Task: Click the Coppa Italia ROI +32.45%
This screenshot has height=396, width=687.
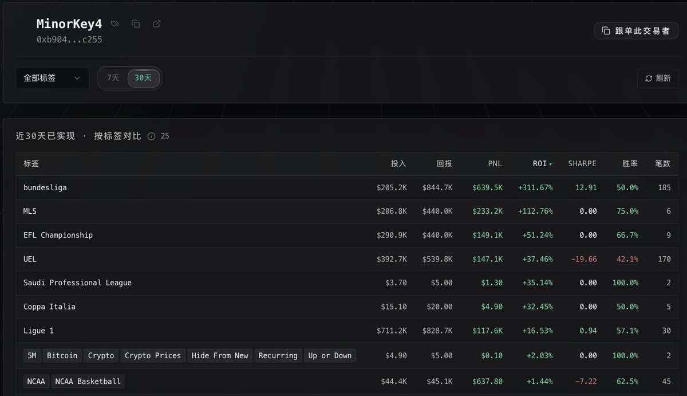Action: tap(538, 307)
